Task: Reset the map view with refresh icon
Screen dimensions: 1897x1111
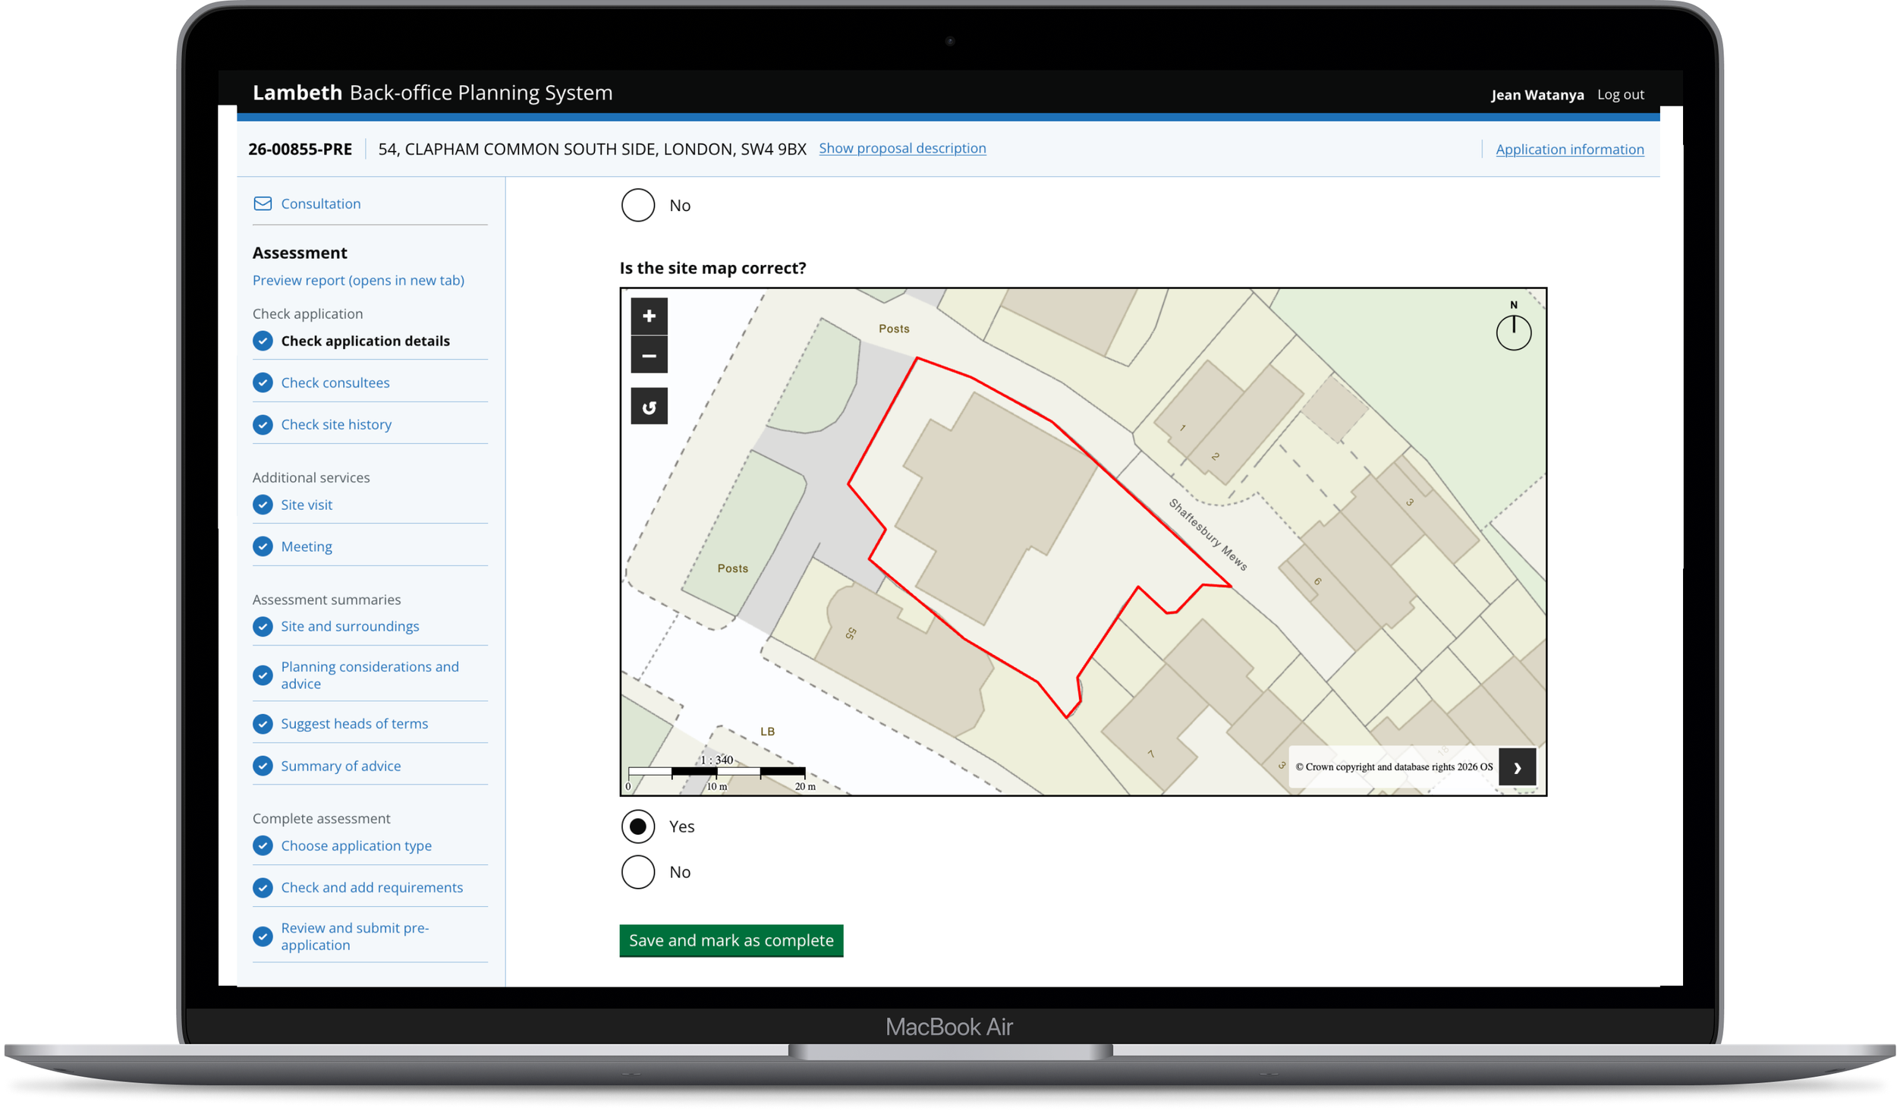Action: (x=649, y=406)
